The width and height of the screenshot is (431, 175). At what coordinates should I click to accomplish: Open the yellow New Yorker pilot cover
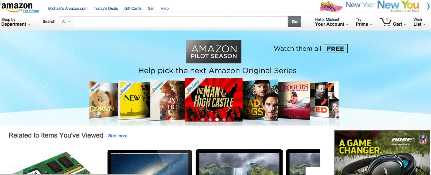point(134,100)
